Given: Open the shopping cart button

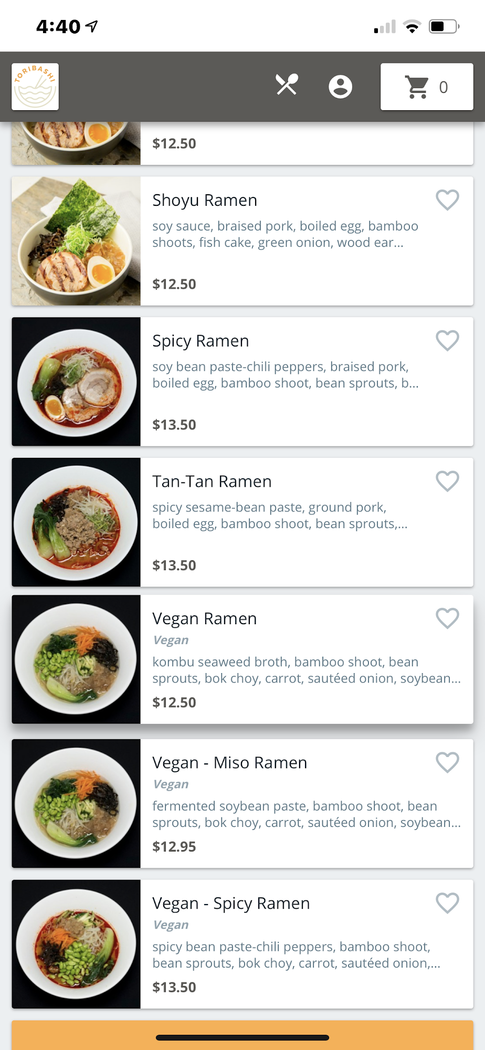Looking at the screenshot, I should point(426,87).
